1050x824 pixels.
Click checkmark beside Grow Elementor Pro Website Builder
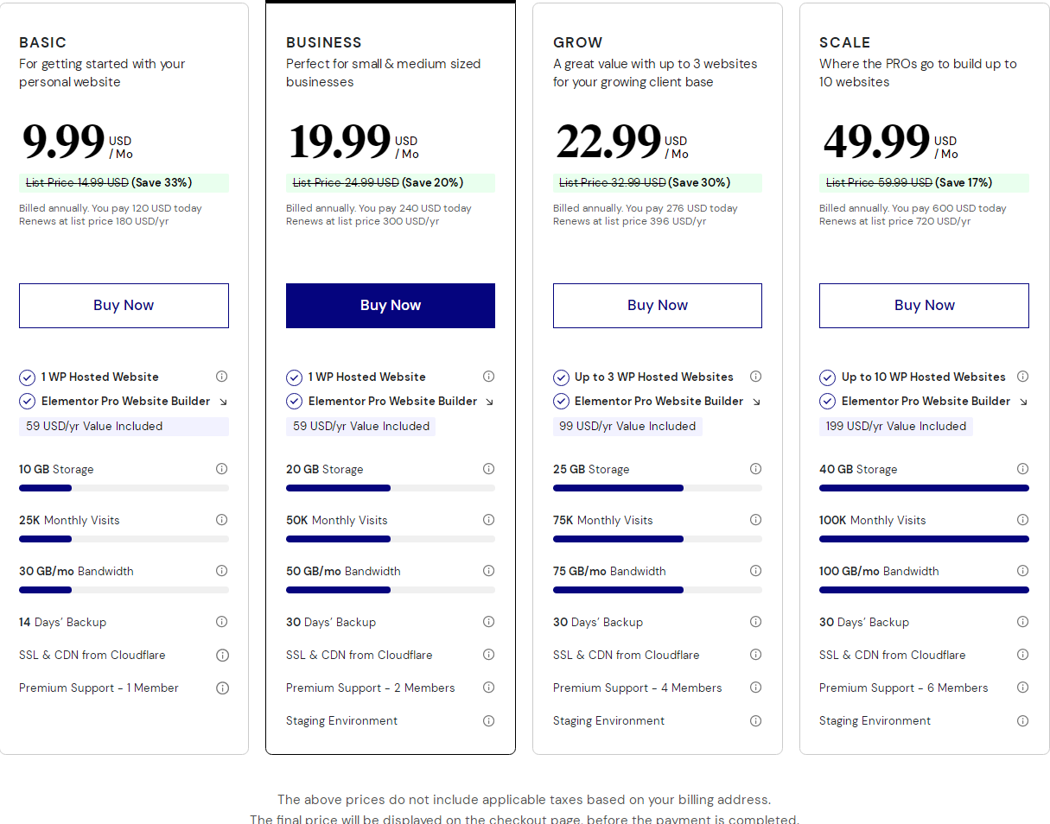click(x=561, y=402)
